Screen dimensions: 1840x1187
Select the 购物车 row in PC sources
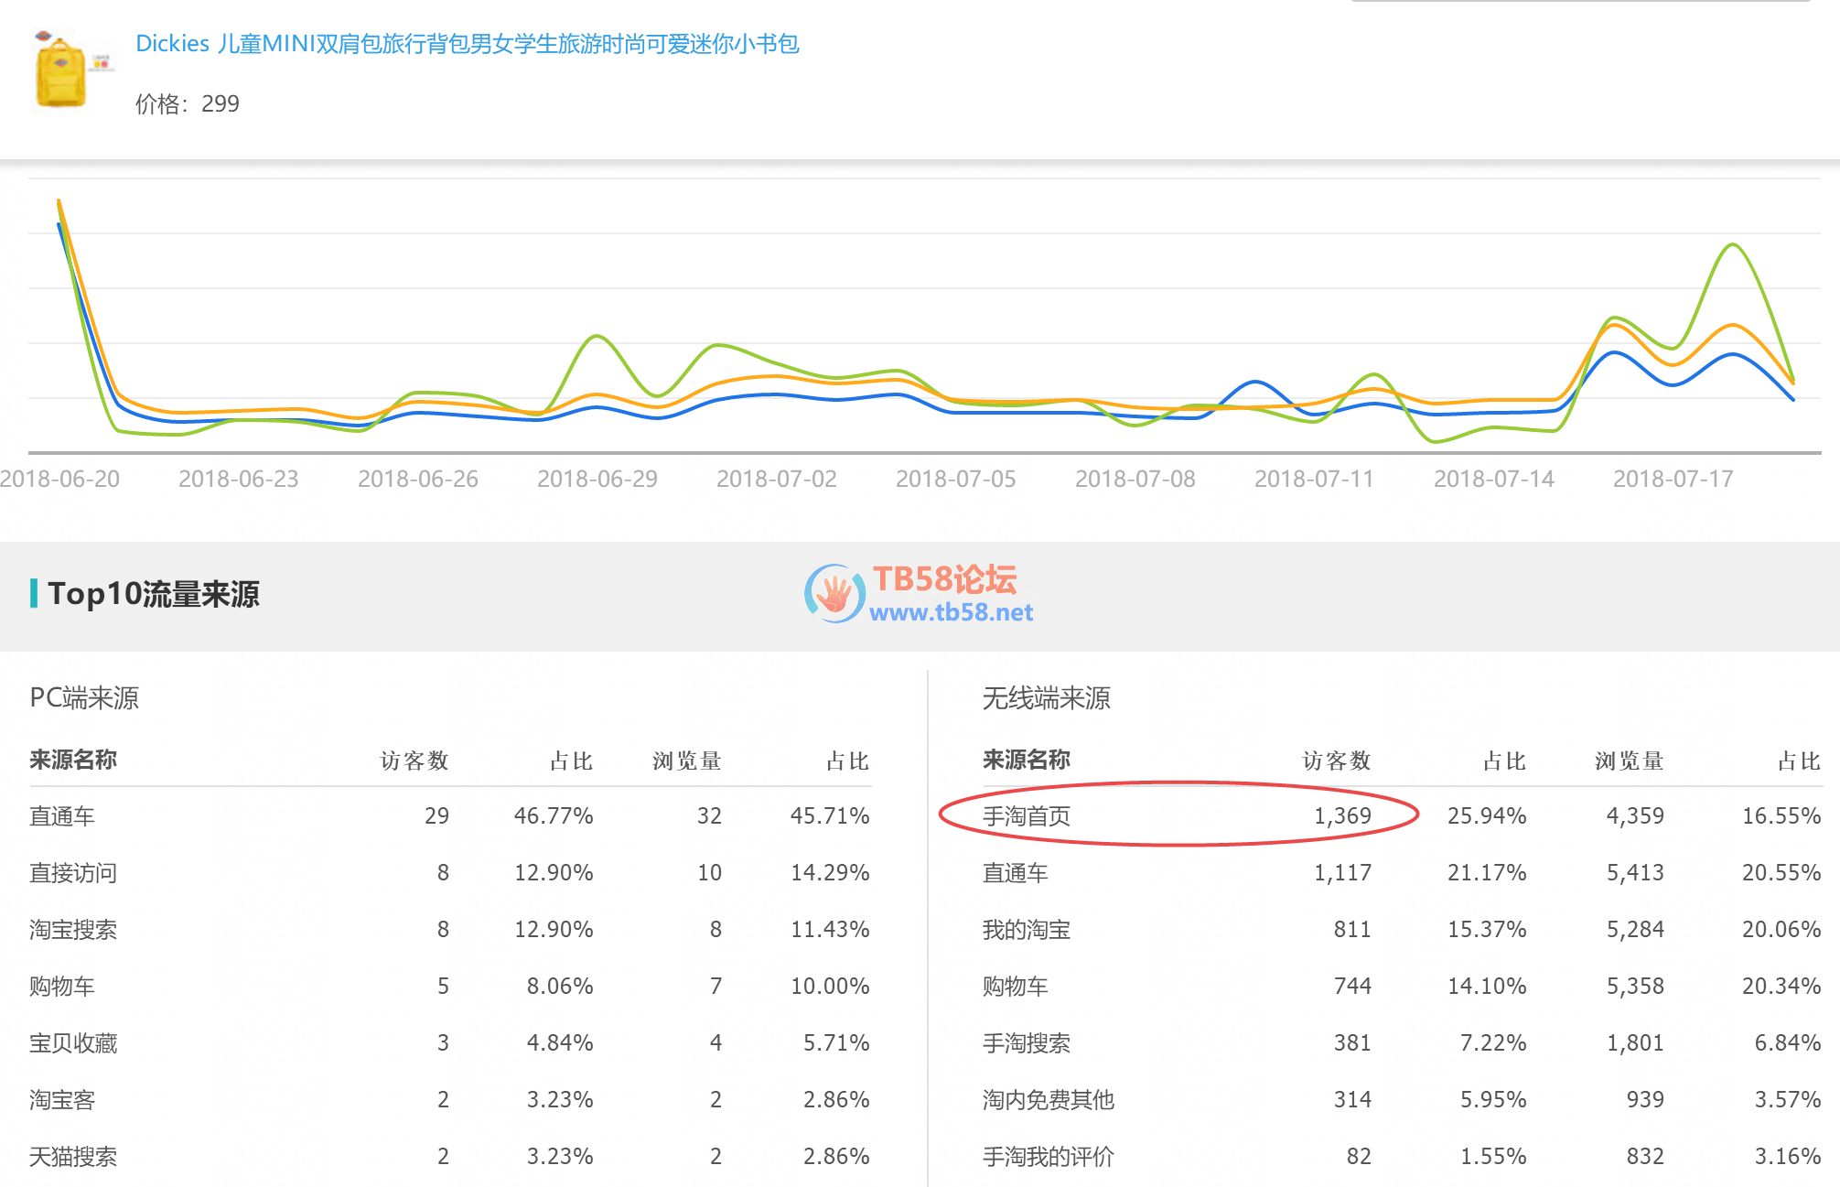coord(450,986)
